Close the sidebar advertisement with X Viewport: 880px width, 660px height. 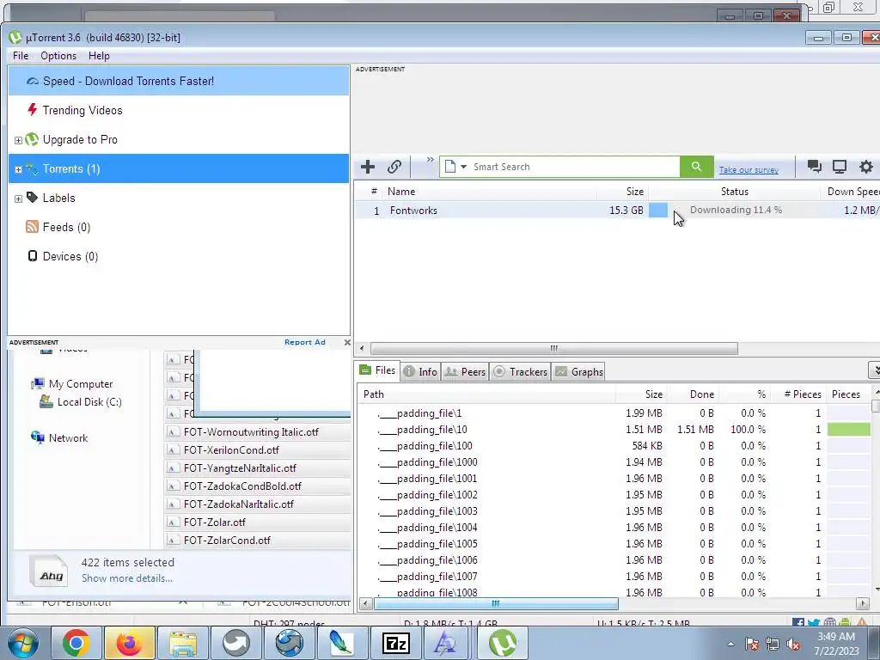(x=347, y=342)
